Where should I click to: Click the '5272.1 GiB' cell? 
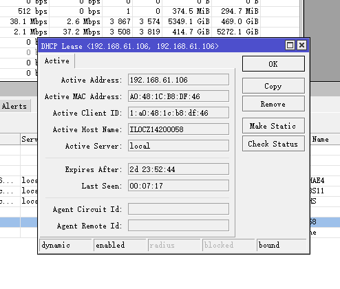236,32
